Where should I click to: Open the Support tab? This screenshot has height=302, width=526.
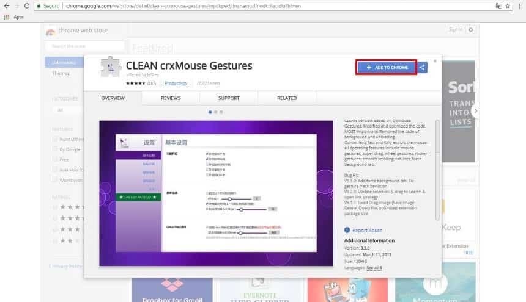coord(229,98)
